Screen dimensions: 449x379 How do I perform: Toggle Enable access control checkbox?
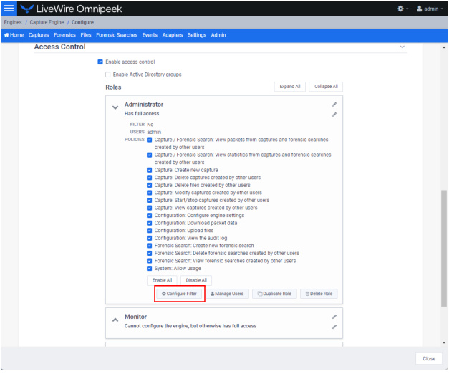100,62
